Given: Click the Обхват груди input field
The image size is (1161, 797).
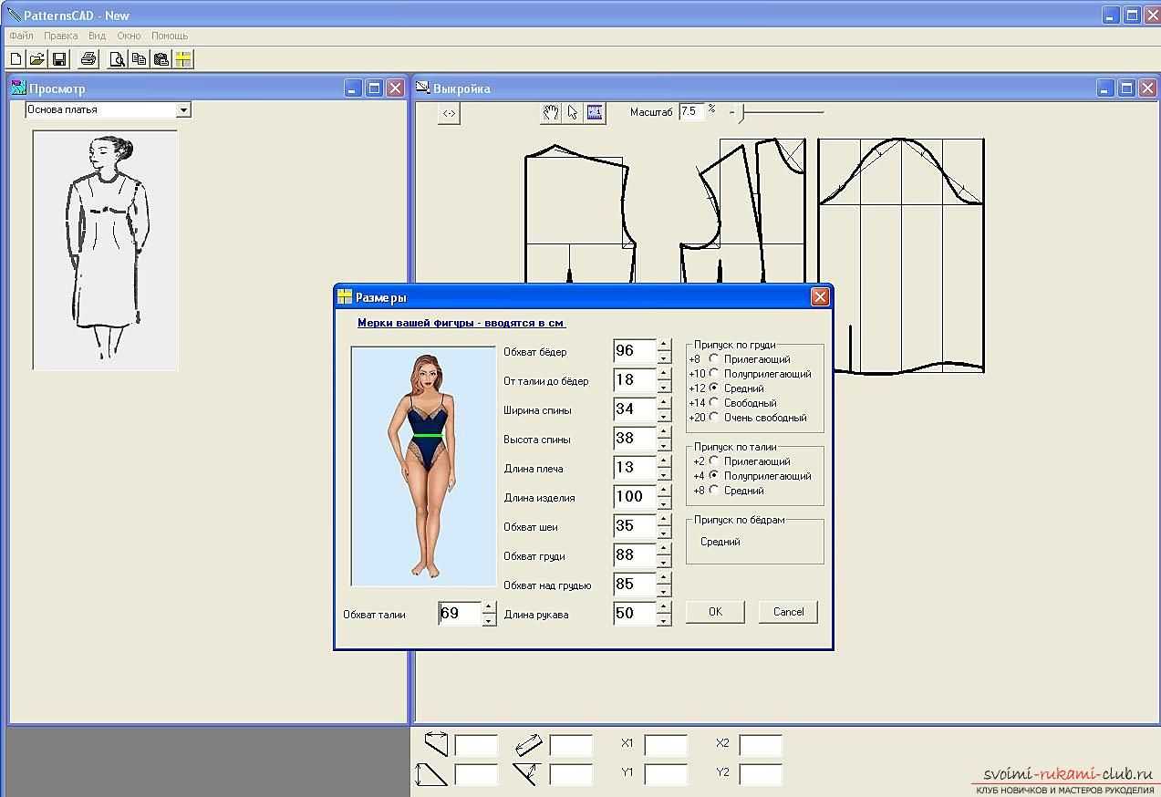Looking at the screenshot, I should pos(635,555).
